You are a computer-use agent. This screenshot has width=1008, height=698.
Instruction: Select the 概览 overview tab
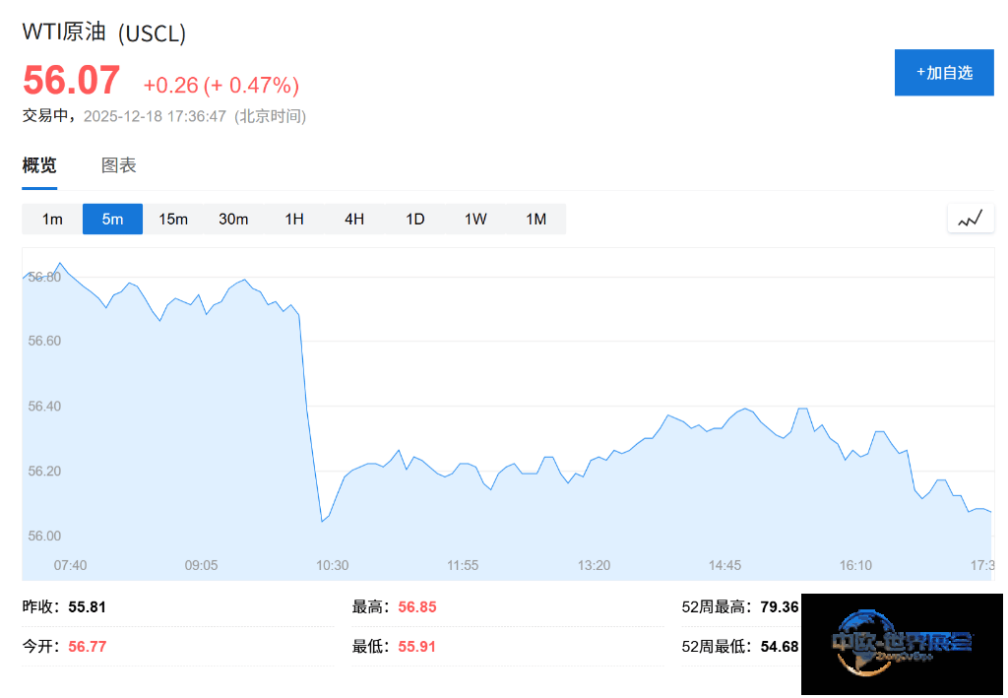point(39,165)
